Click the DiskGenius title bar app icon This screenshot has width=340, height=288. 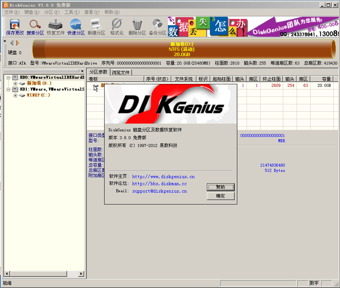click(x=6, y=5)
